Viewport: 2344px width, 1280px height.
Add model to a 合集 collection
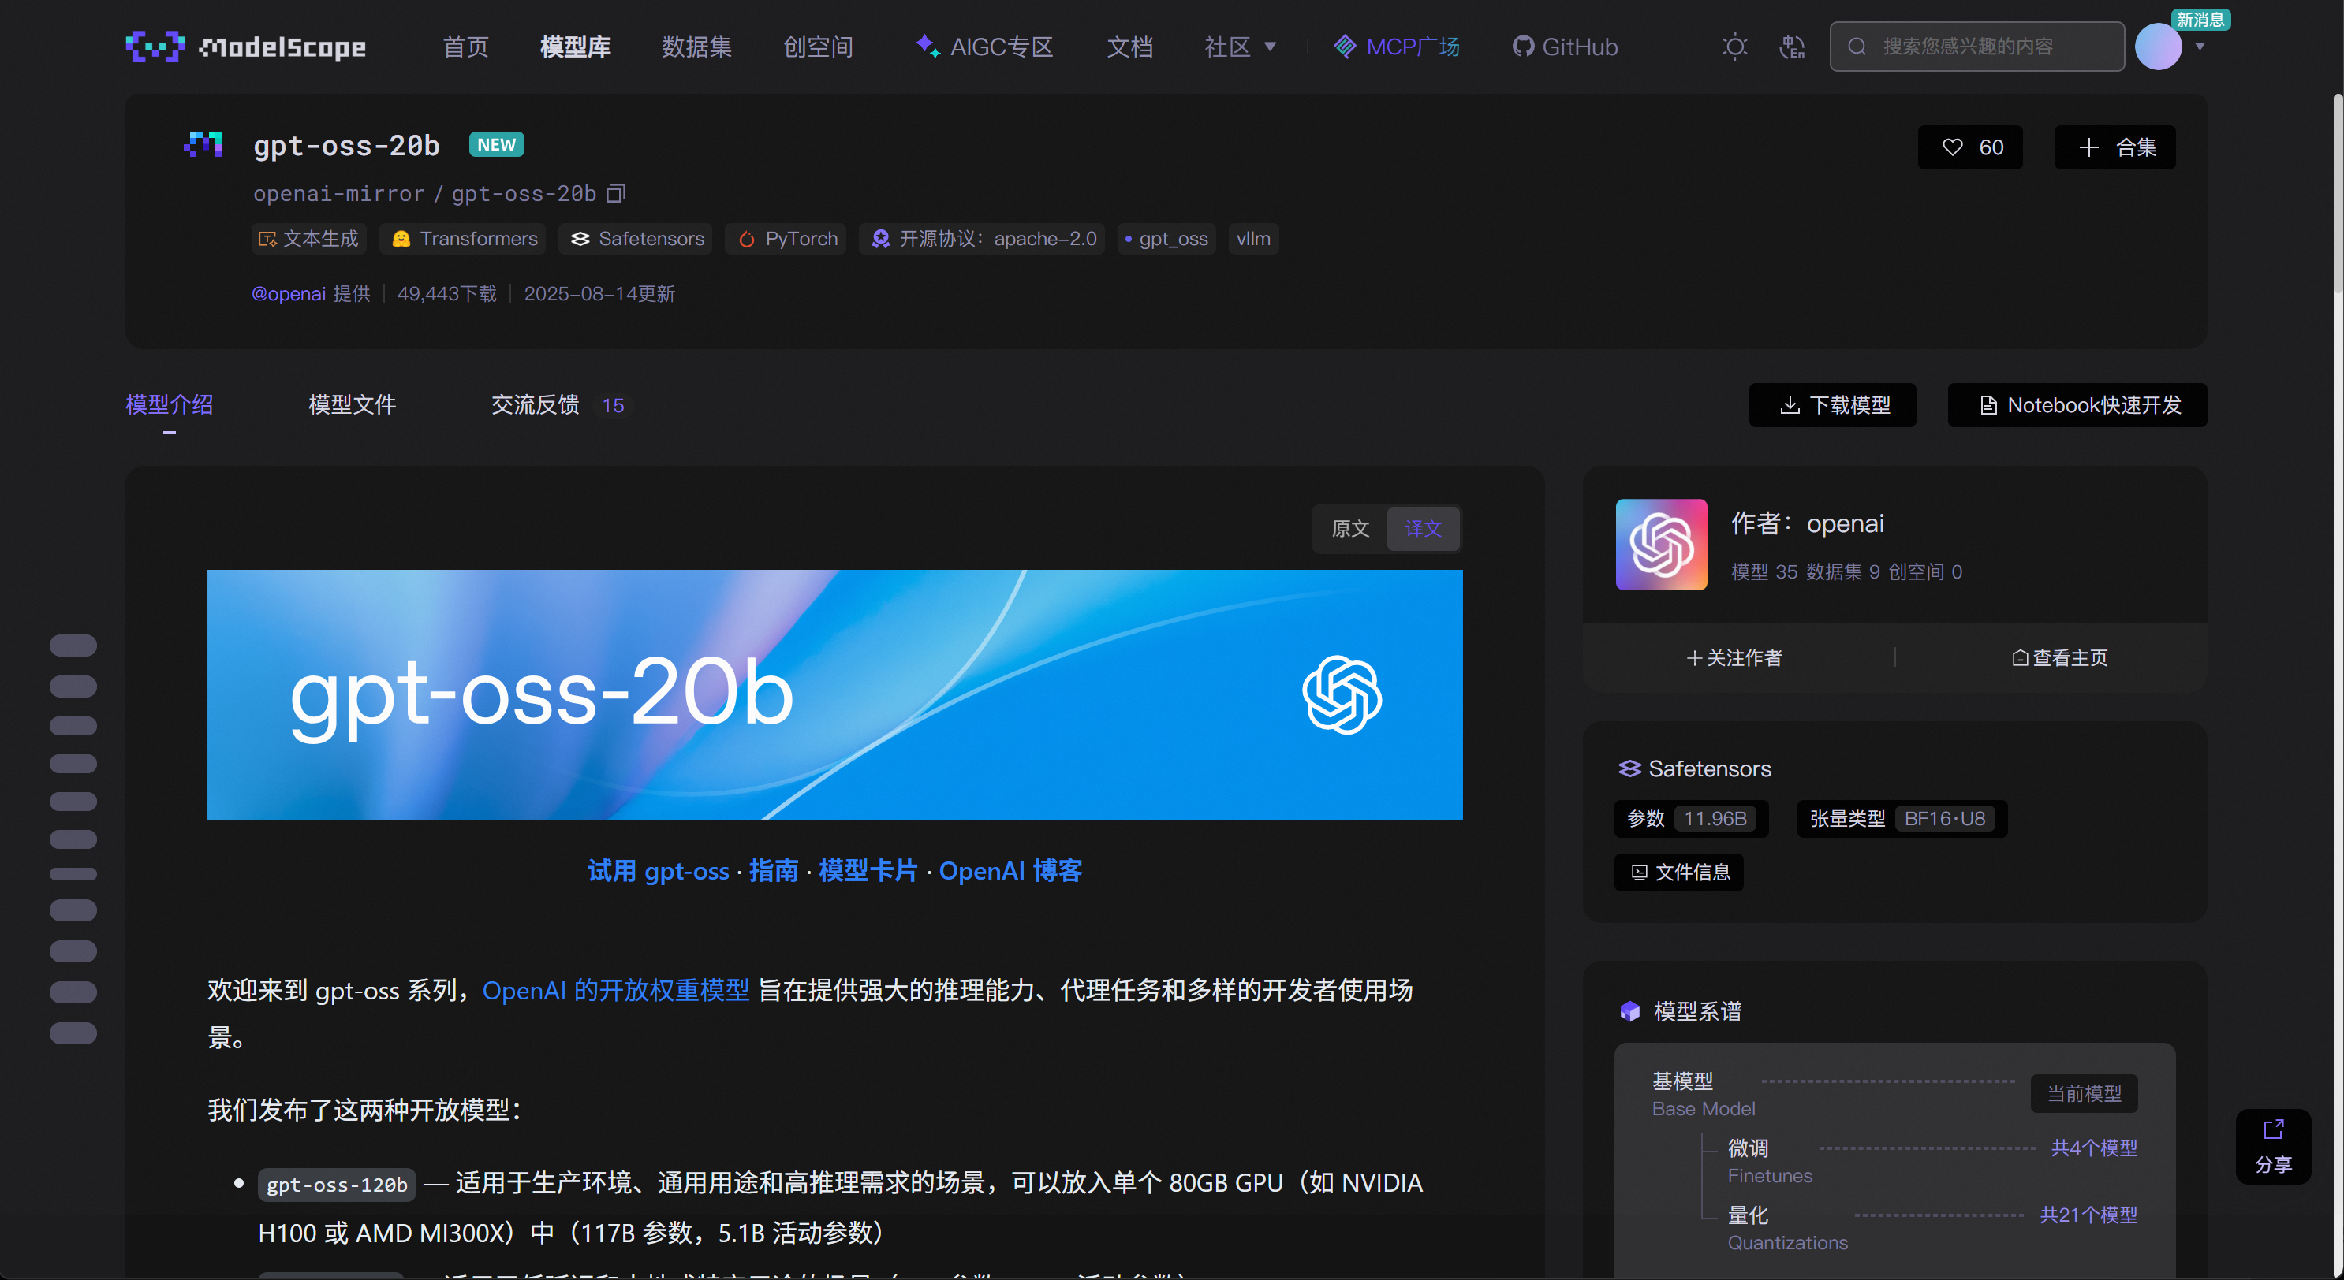[x=2114, y=147]
